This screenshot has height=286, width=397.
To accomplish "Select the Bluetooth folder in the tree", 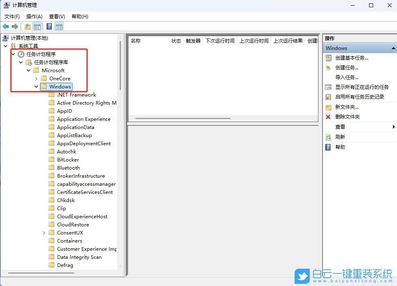I will pos(68,168).
